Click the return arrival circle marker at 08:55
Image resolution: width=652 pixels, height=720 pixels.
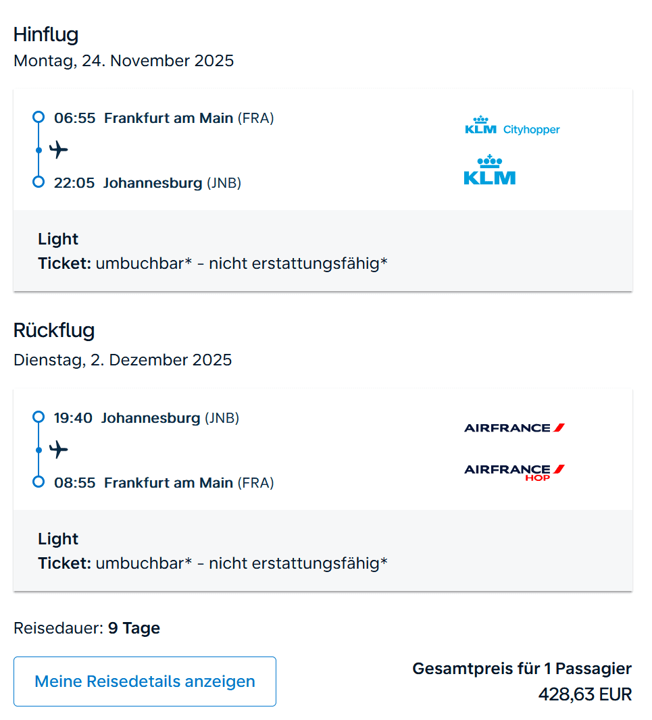(39, 482)
